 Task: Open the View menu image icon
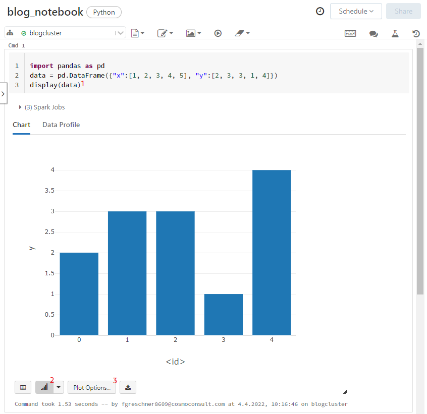(191, 33)
